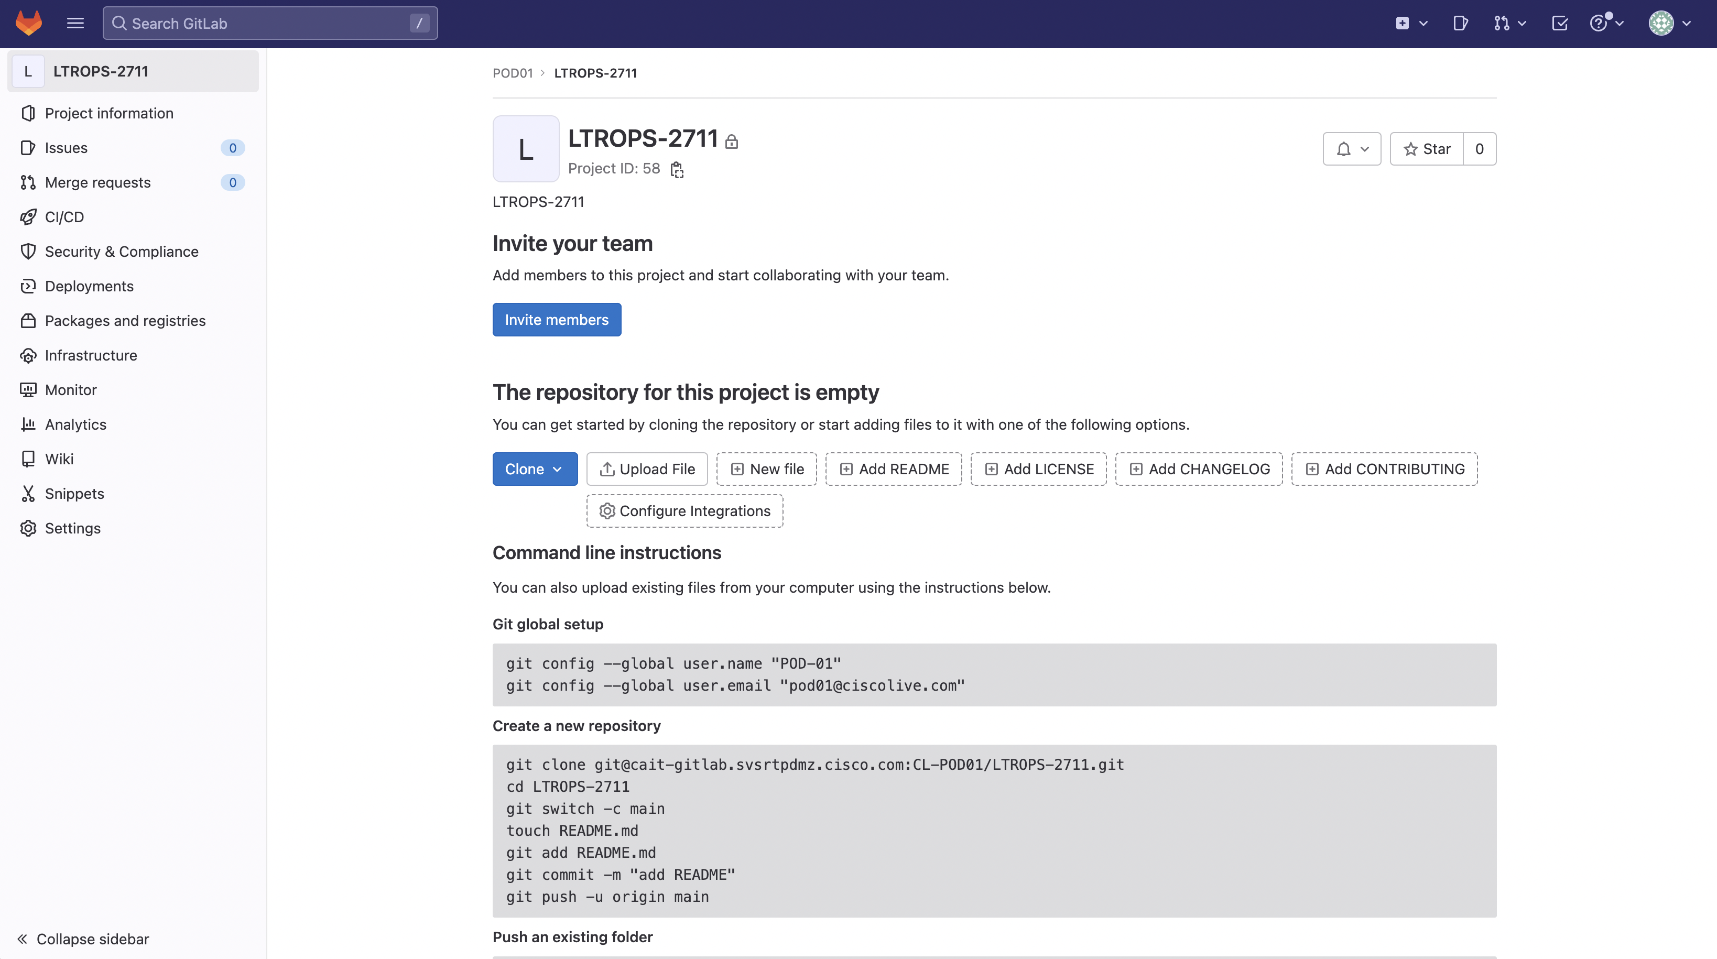Open Monitor in the sidebar

tap(133, 390)
